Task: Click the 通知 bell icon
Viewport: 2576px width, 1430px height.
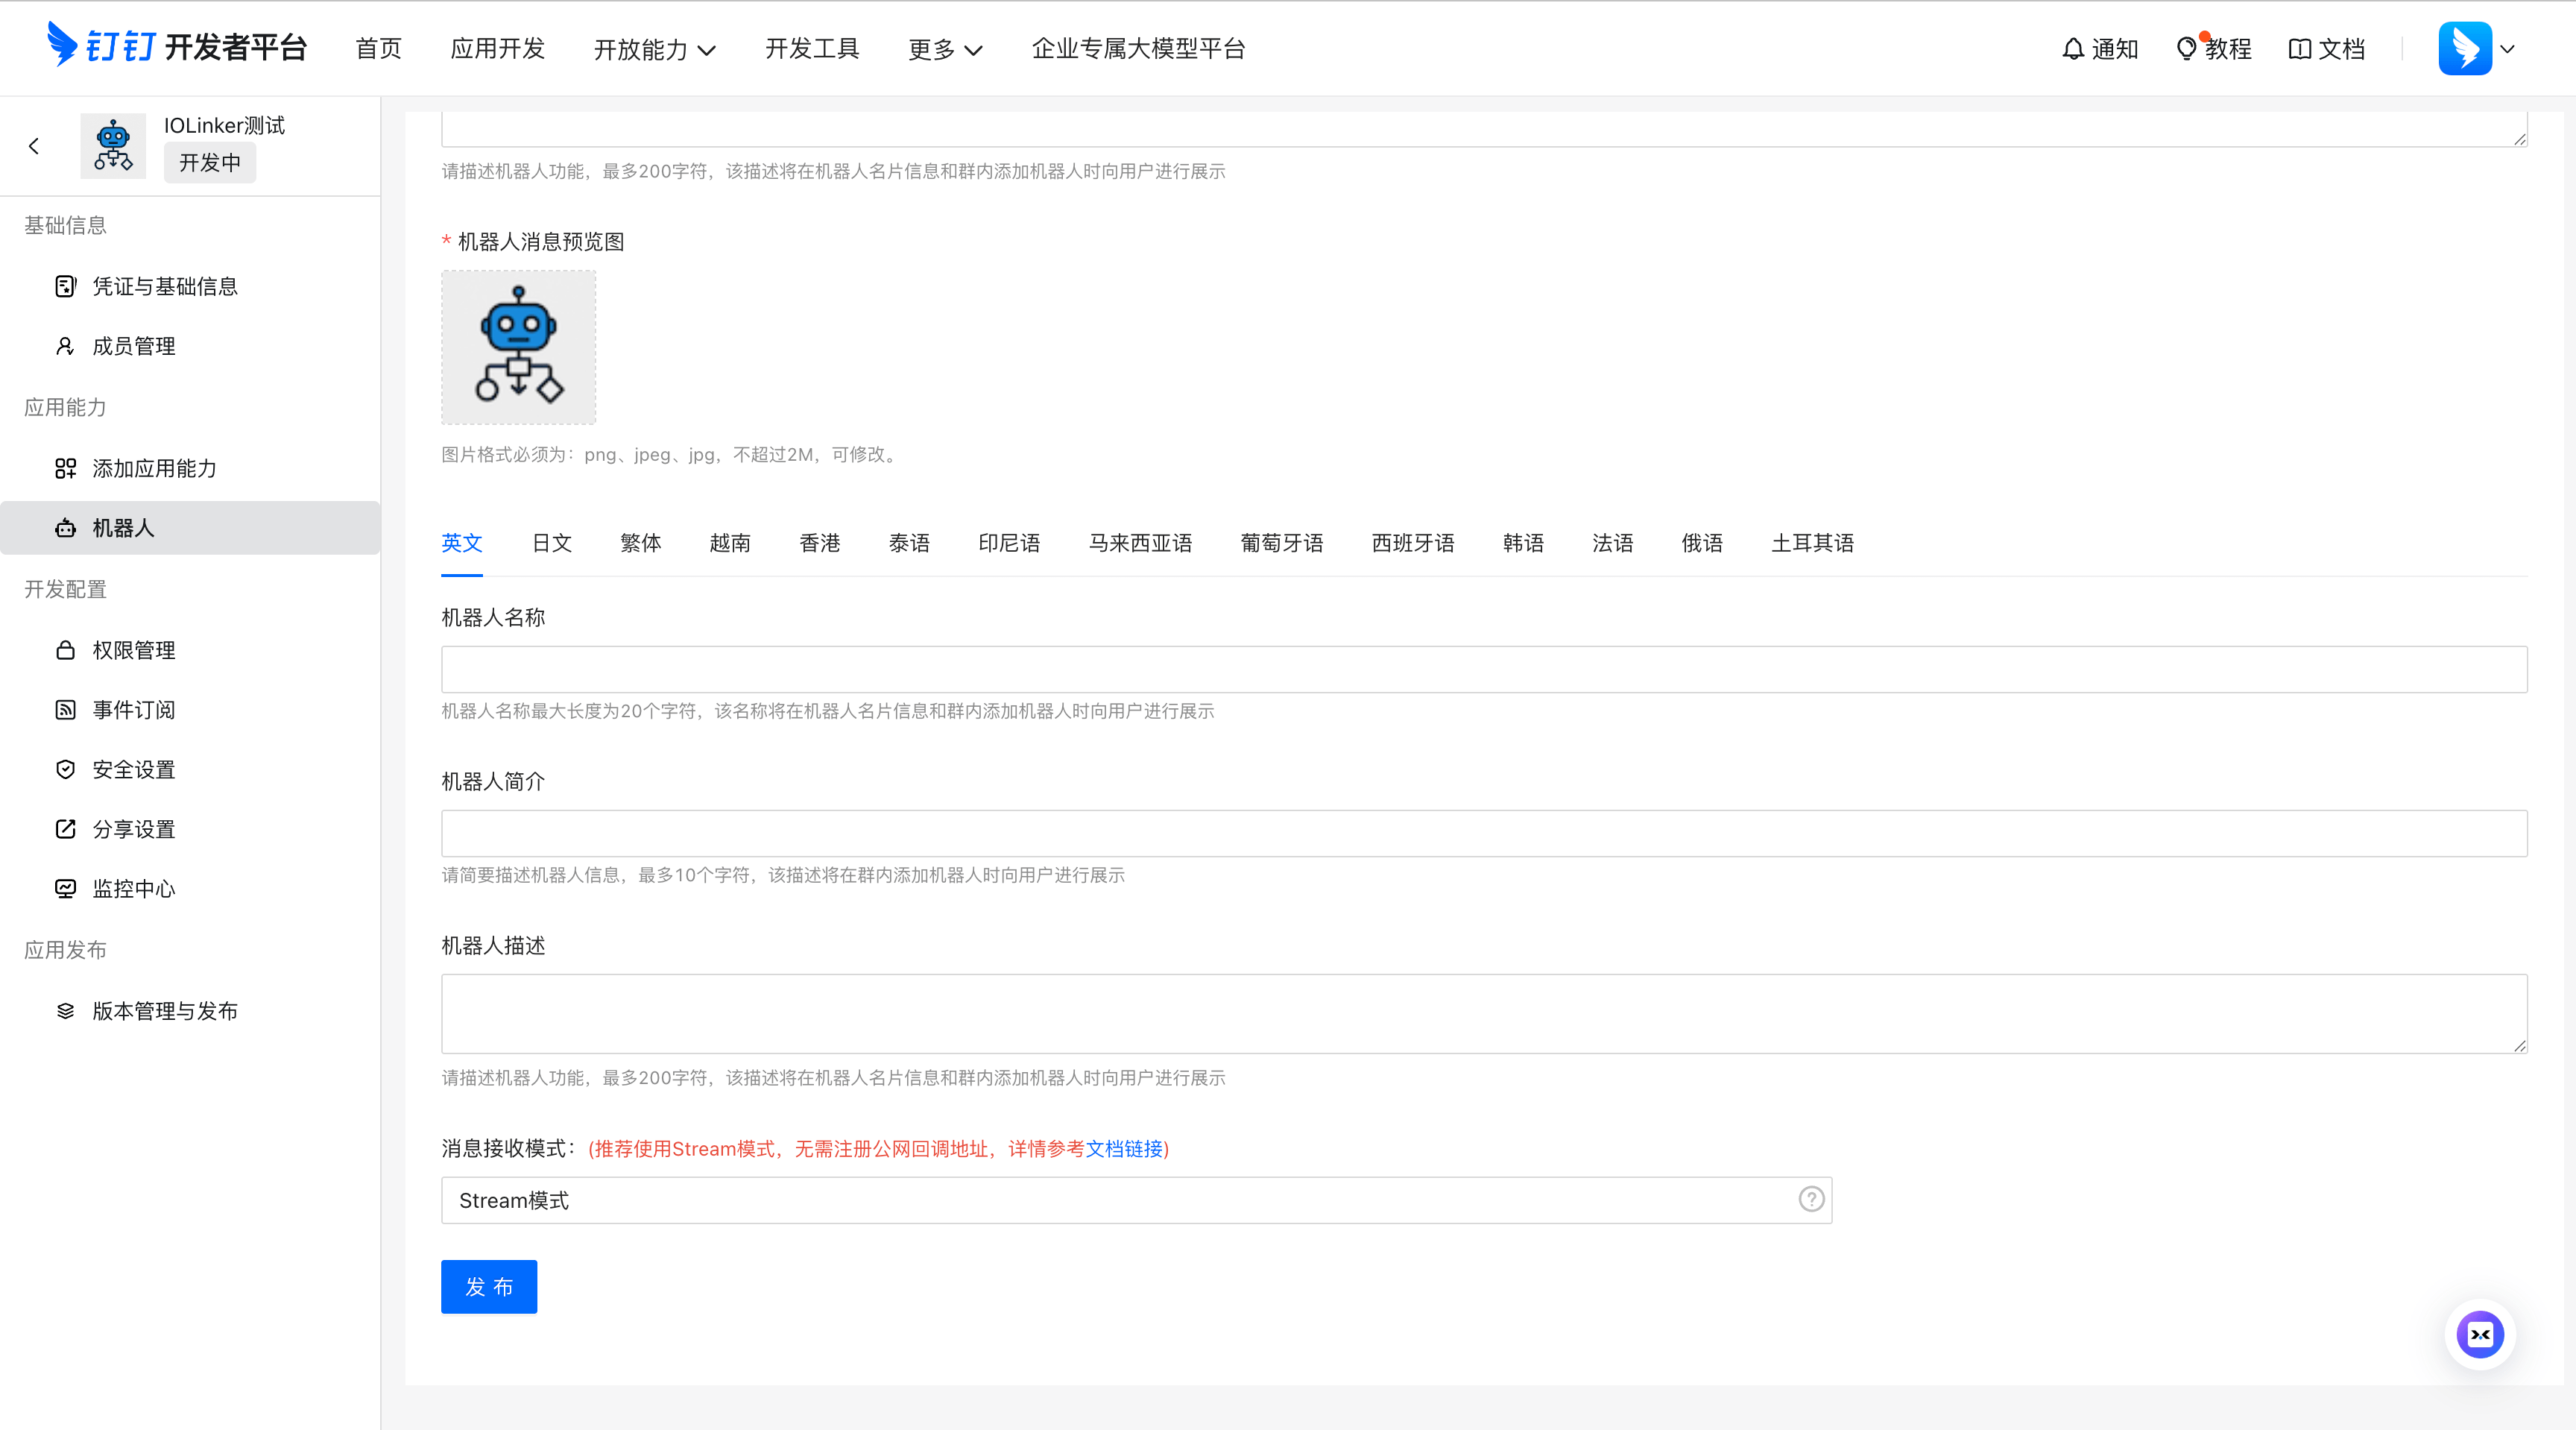Action: tap(2073, 49)
